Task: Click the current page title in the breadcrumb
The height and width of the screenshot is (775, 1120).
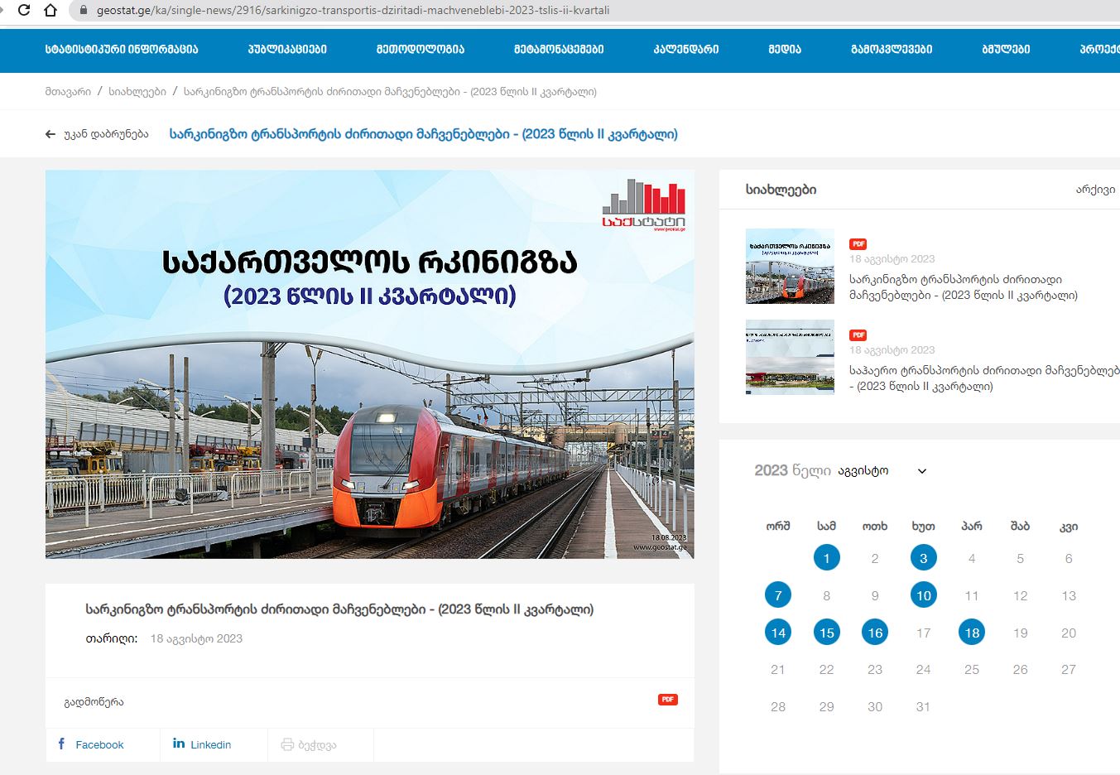Action: pyautogui.click(x=390, y=92)
